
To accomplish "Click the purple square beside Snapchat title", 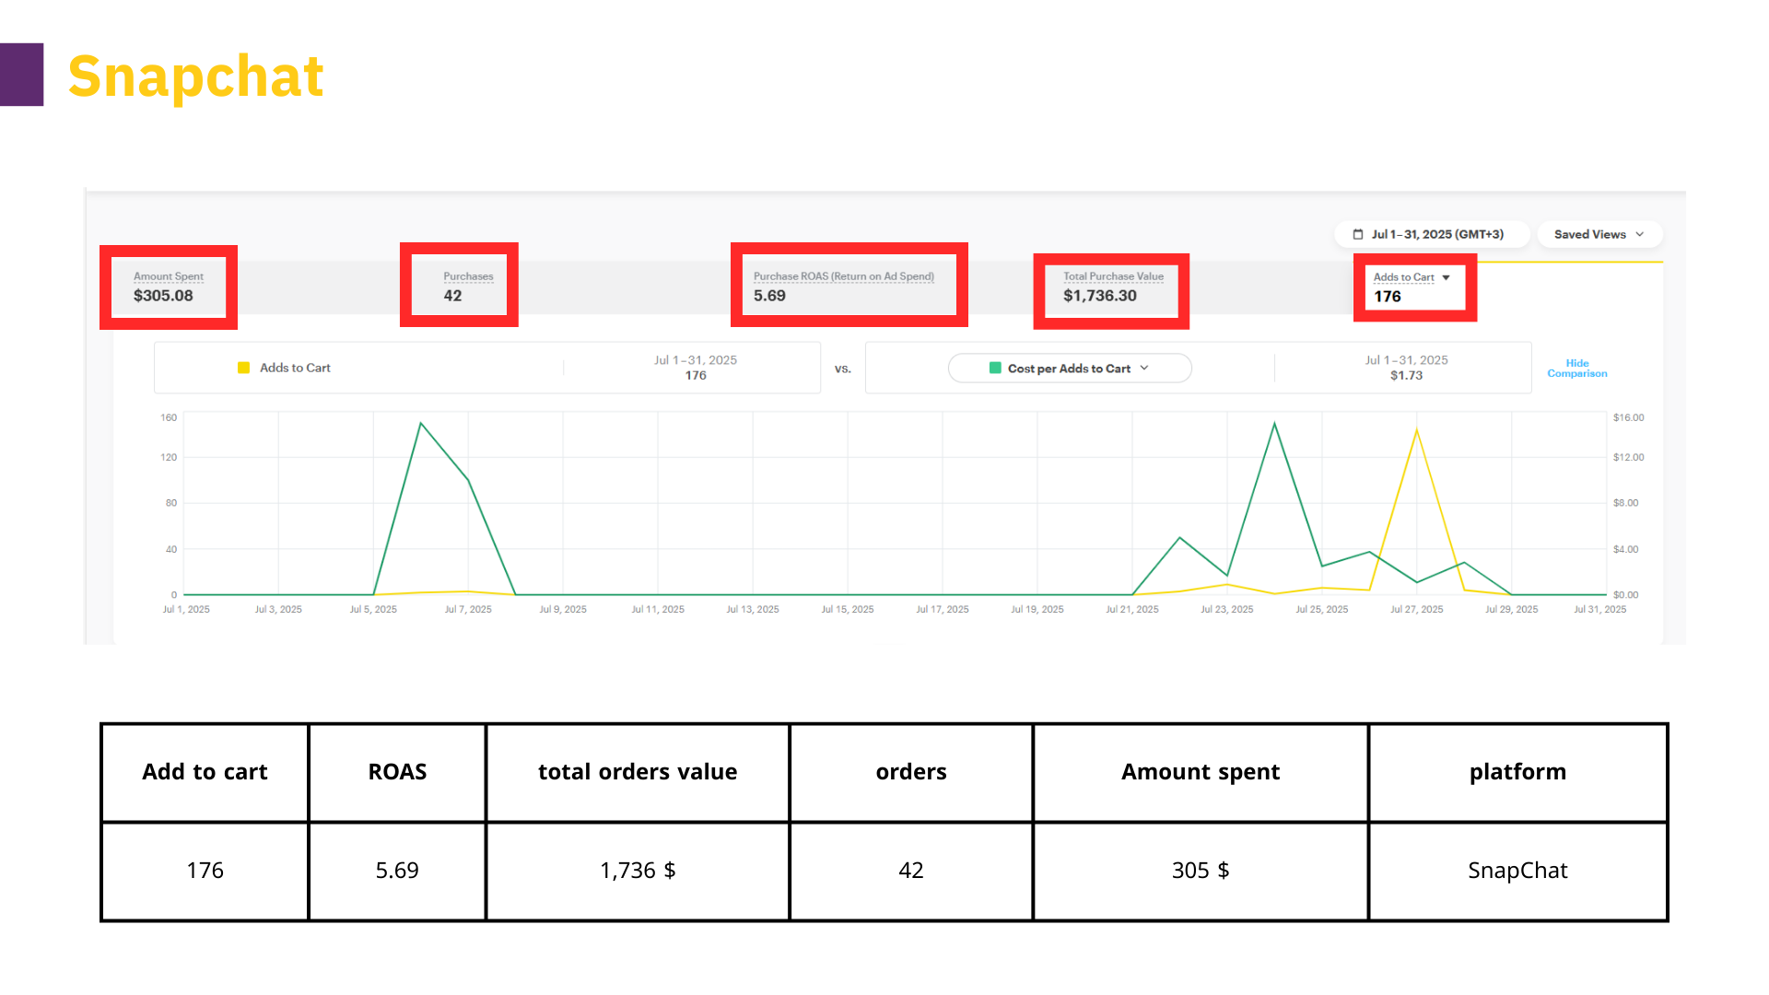I will click(x=21, y=75).
